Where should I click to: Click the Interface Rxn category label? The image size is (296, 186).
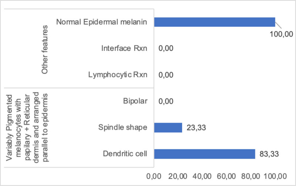coord(124,48)
